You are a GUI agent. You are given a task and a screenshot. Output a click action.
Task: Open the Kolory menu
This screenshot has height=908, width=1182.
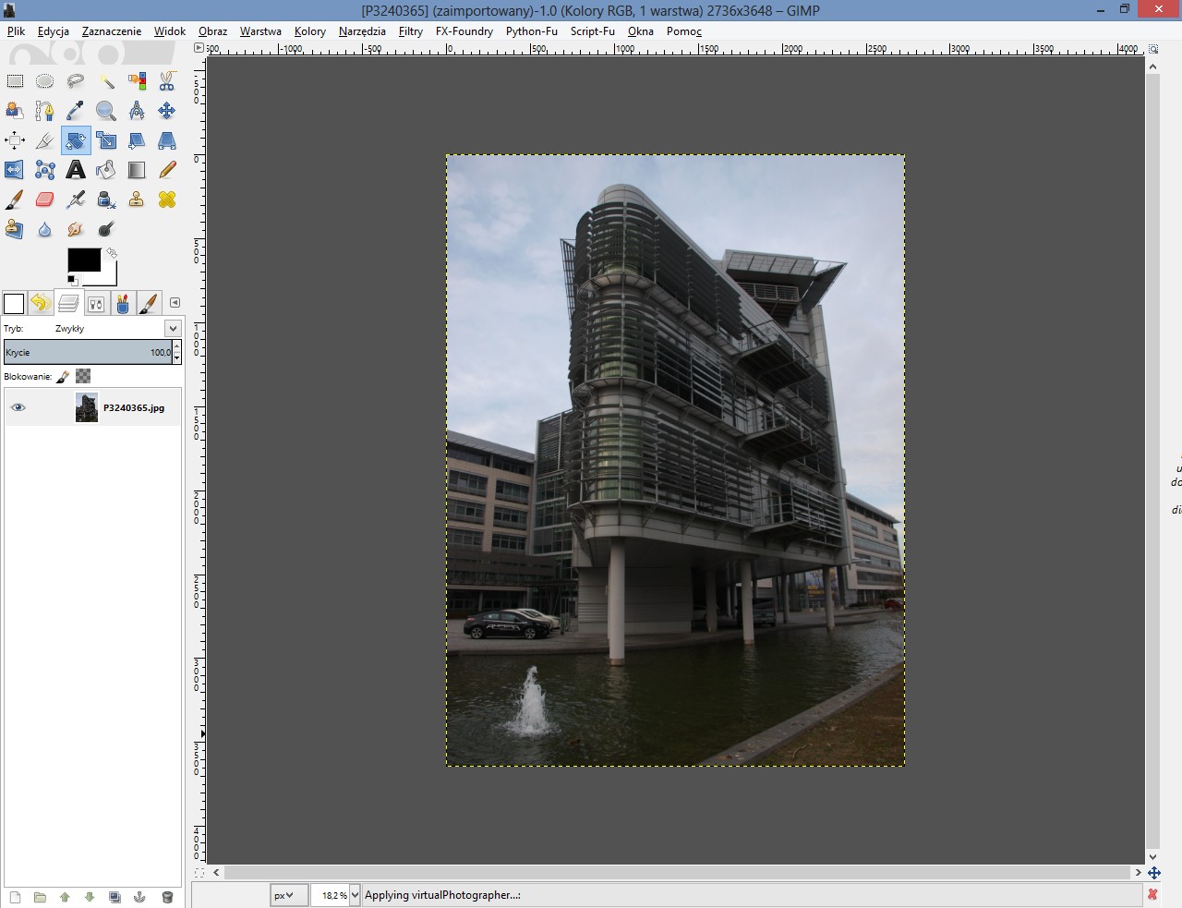(x=309, y=31)
